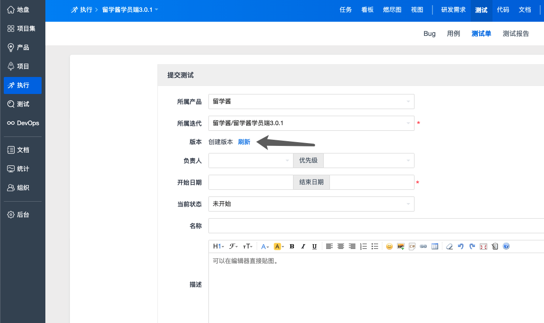This screenshot has width=544, height=323.
Task: Expand the 所属产品 dropdown
Action: [x=311, y=102]
